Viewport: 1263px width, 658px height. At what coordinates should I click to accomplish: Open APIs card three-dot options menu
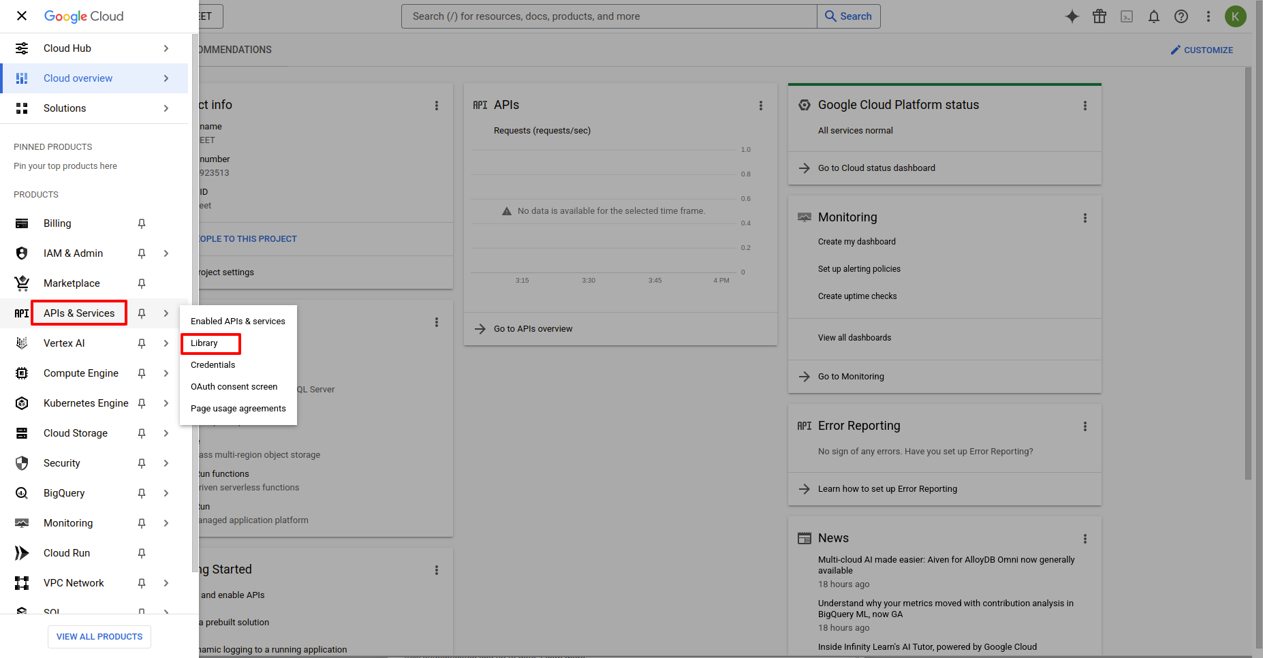click(x=761, y=106)
